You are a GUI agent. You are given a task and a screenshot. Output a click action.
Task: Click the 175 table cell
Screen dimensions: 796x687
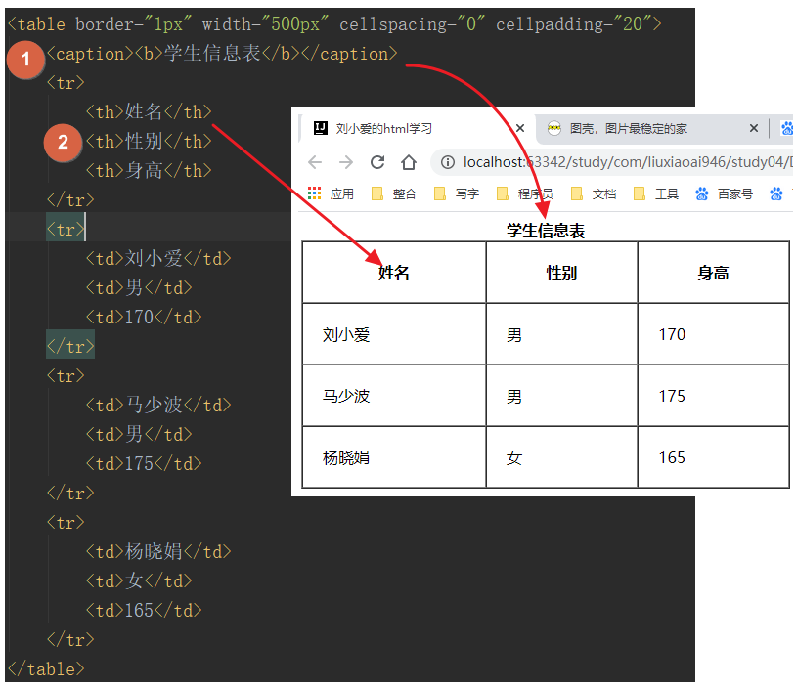point(713,396)
